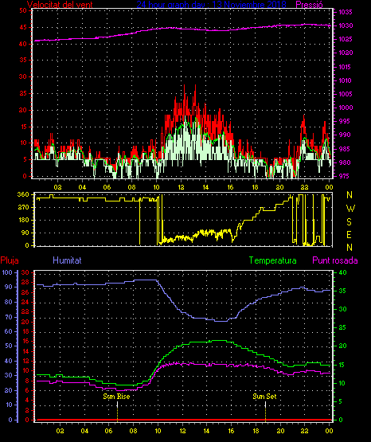Click the '26' rain axis value

[25, 292]
